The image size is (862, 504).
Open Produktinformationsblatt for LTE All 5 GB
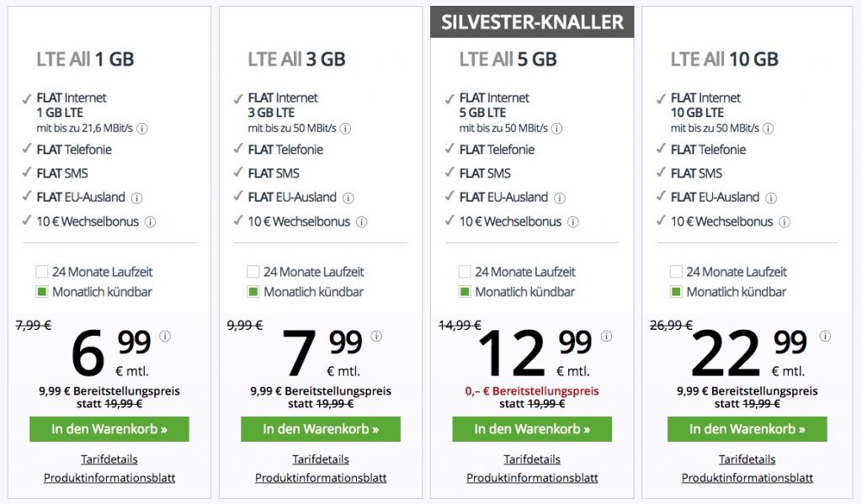pyautogui.click(x=532, y=478)
